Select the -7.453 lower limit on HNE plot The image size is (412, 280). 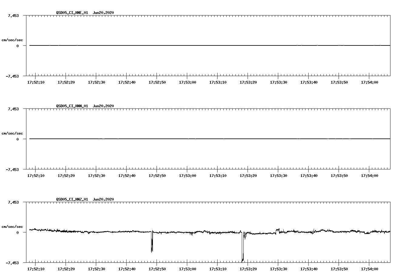point(12,76)
